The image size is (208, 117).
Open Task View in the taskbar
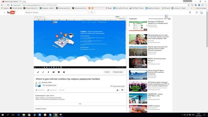pos(13,115)
